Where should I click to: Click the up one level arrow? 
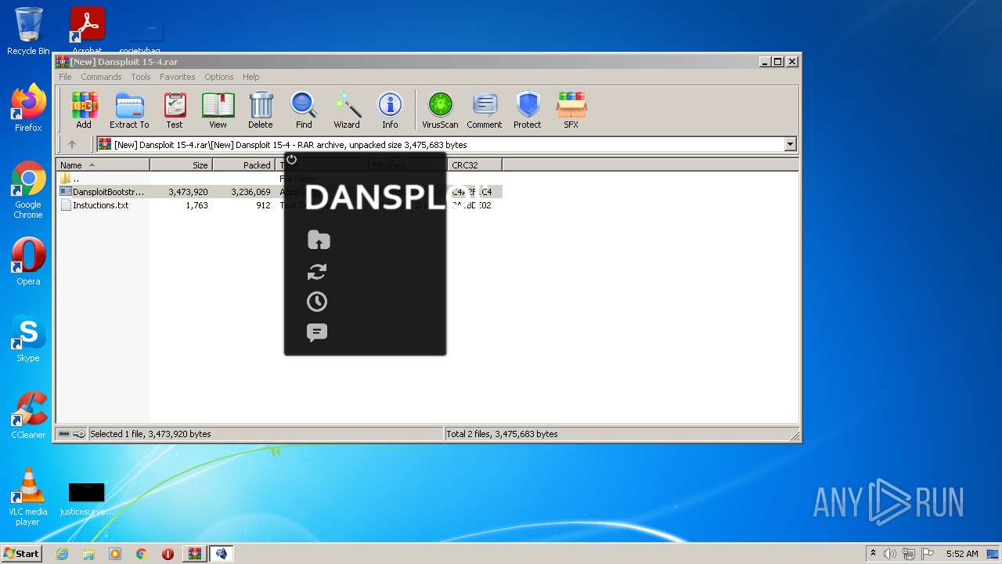[x=72, y=144]
